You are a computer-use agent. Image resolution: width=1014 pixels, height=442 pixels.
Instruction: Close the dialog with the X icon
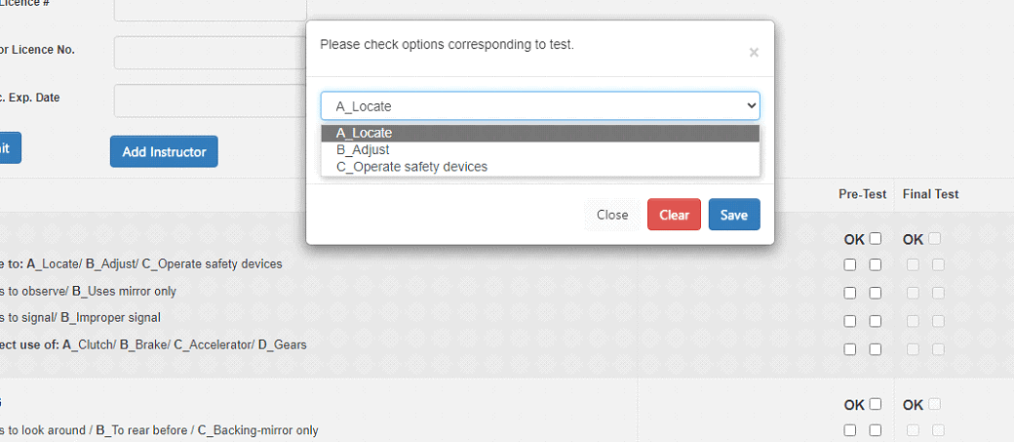[754, 53]
